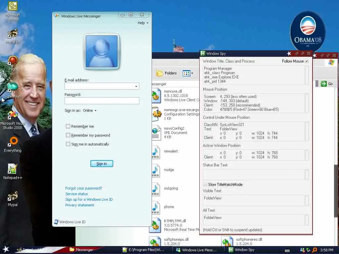Viewport: 339px width, 254px height.
Task: Check Remember my password box
Action: click(68, 135)
